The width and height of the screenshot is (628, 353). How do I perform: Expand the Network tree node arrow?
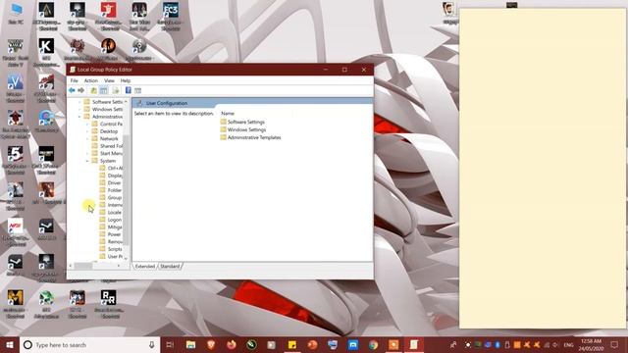(87, 138)
